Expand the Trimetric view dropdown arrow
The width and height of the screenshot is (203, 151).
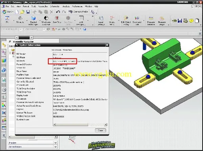(27, 21)
